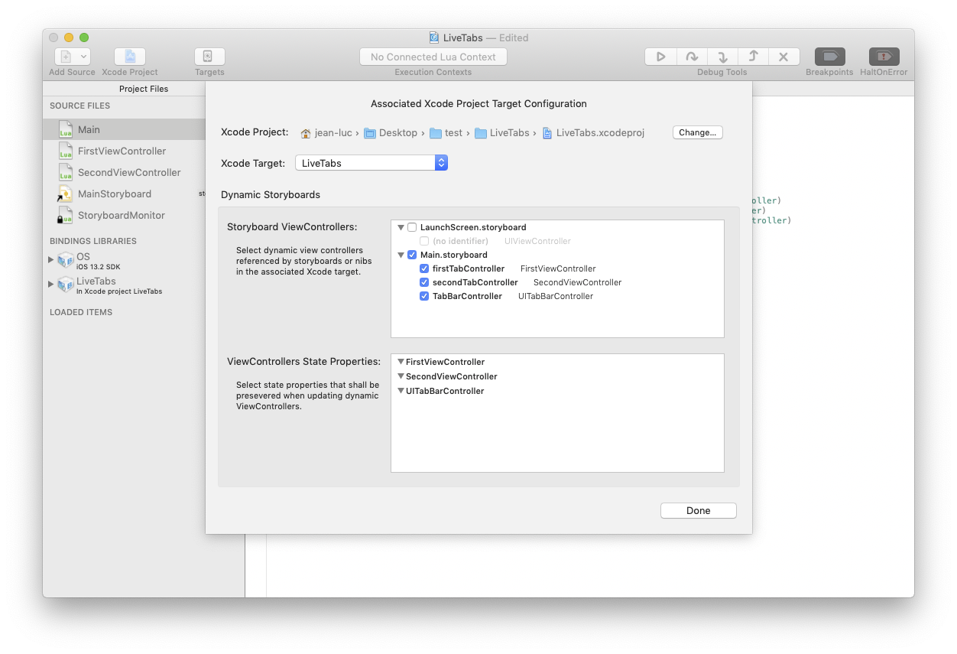Click the StoryboardMonitor locked file icon

tap(65, 215)
